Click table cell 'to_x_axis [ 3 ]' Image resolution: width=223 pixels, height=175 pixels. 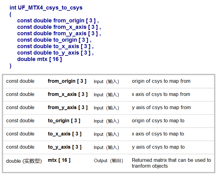click(64, 134)
